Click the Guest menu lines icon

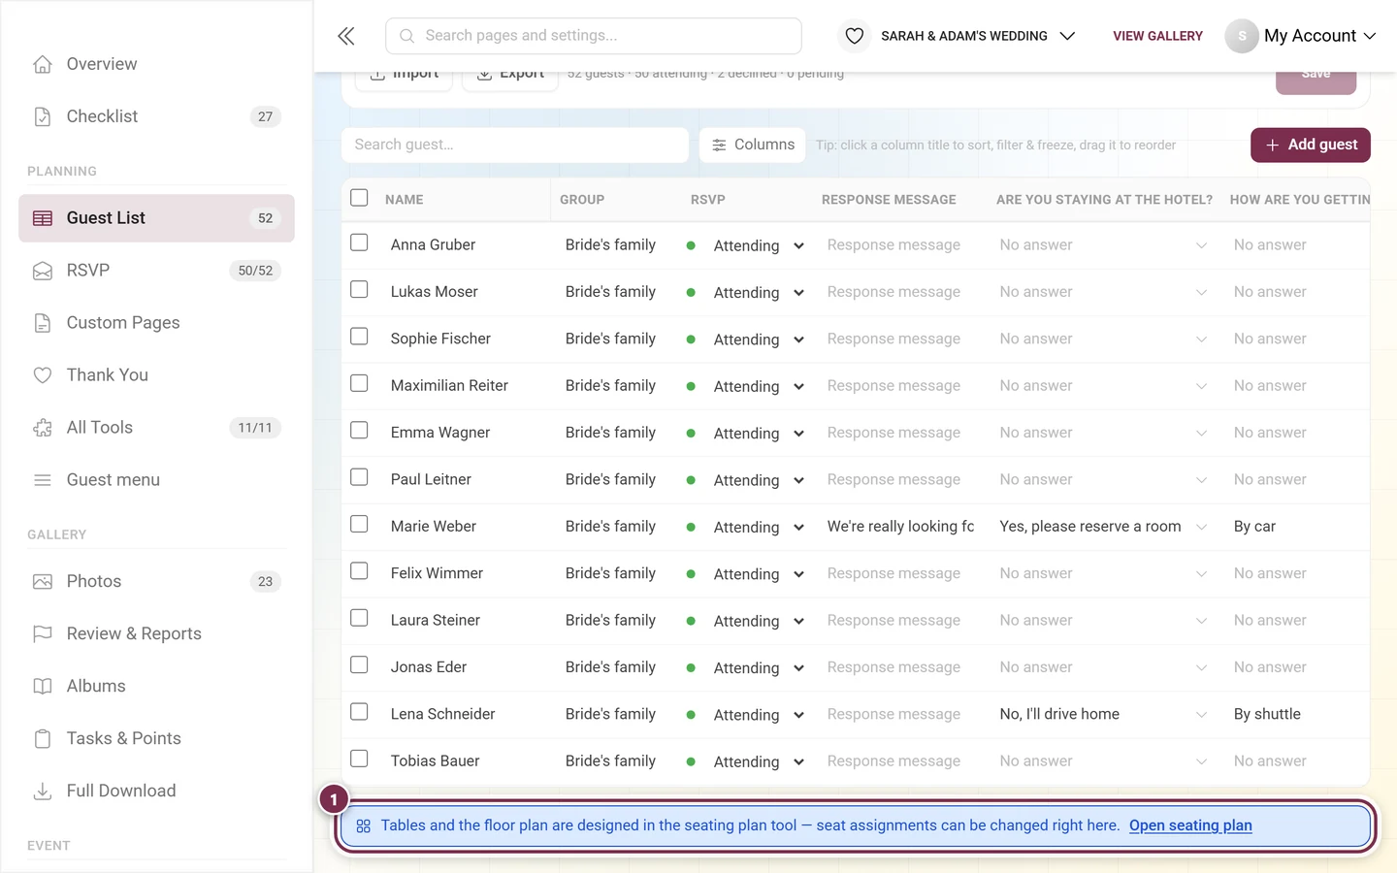tap(43, 480)
